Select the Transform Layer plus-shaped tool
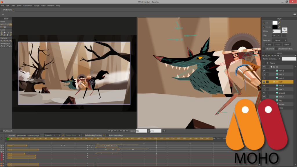Viewport: 297px width, 167px height. (5, 32)
